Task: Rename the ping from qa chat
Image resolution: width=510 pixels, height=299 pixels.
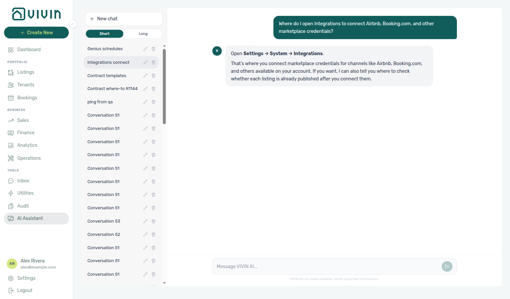Action: pos(145,102)
